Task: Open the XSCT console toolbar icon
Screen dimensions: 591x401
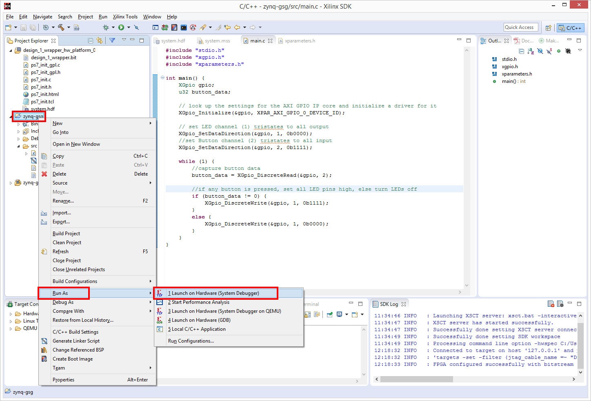Action: tap(156, 27)
